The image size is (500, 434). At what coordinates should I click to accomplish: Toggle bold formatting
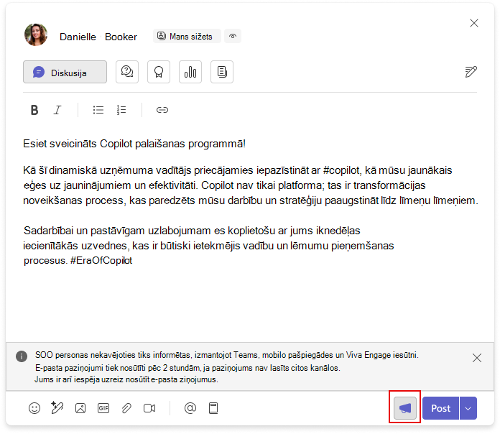(34, 110)
